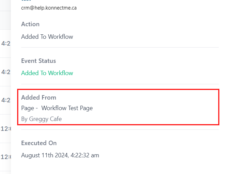This screenshot has width=229, height=174.
Task: Select the "Action" section heading
Action: (30, 24)
